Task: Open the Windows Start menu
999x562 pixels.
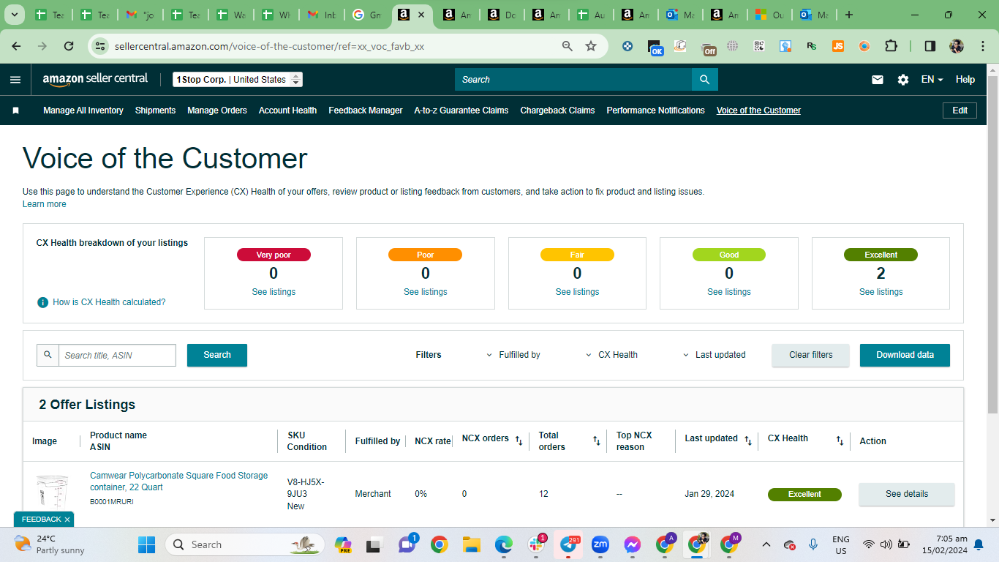Action: (147, 544)
